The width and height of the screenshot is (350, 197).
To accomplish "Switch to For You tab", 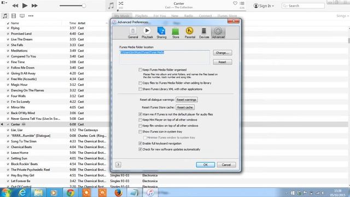I will tap(160, 16).
